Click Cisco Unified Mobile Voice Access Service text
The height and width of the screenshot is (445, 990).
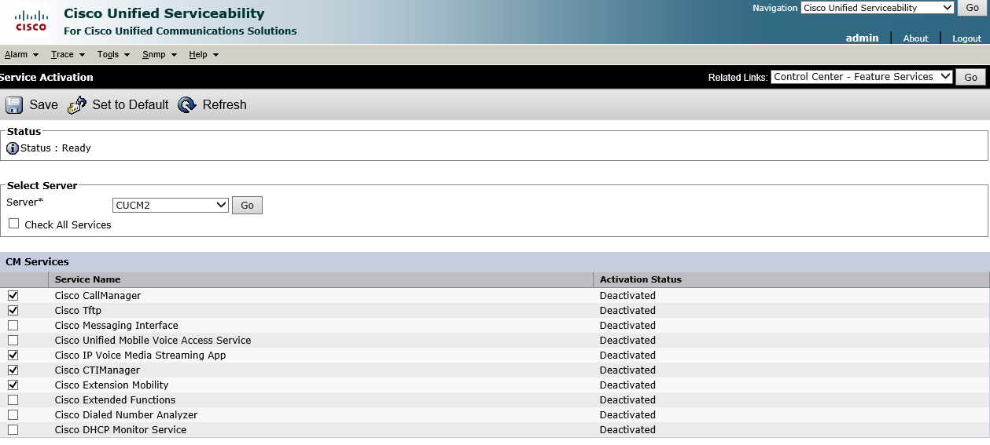click(x=153, y=341)
